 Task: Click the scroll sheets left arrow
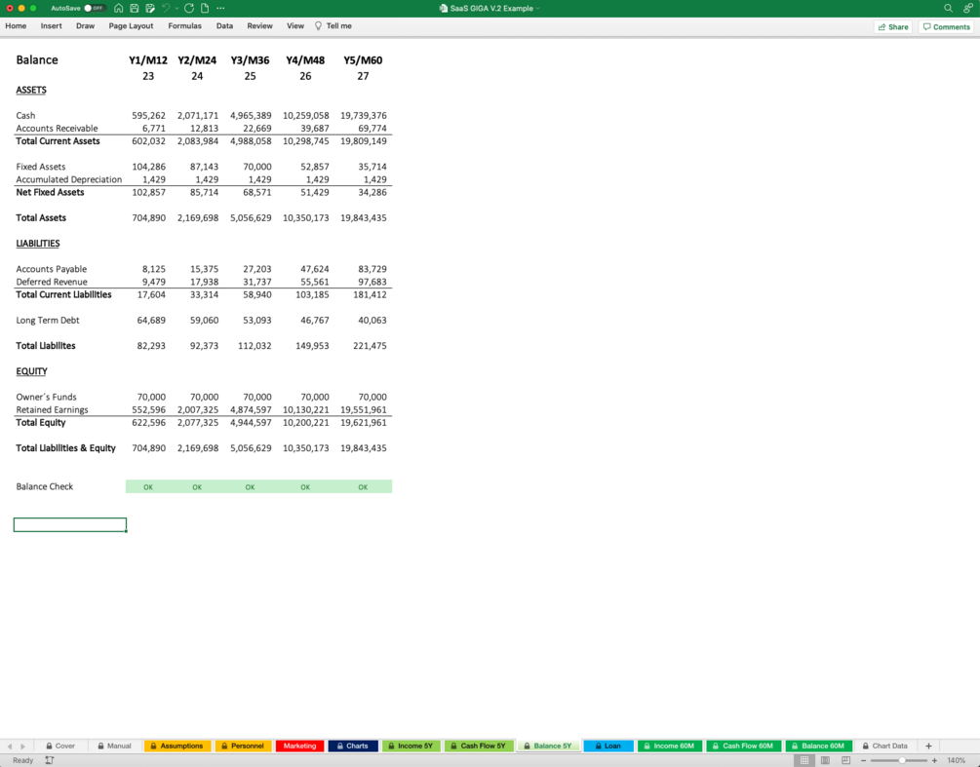[x=10, y=747]
